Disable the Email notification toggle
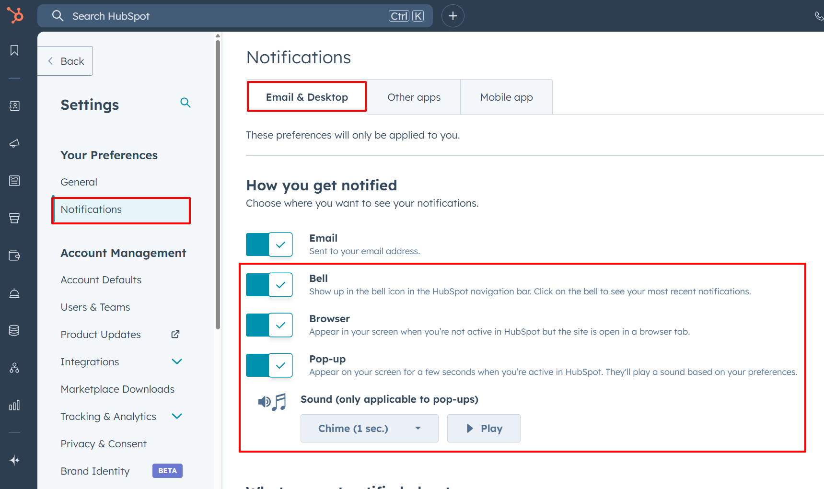Viewport: 824px width, 489px height. point(269,244)
